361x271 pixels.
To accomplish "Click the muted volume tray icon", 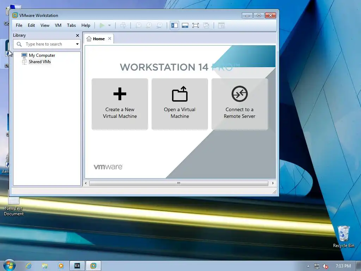I will (x=325, y=266).
